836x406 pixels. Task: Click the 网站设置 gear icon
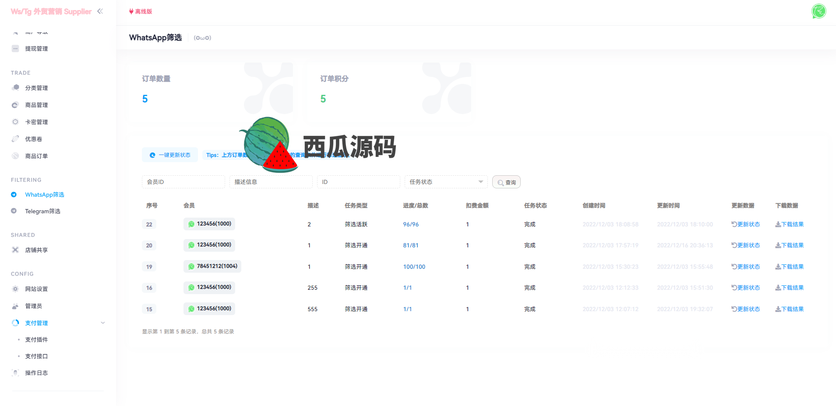click(15, 289)
